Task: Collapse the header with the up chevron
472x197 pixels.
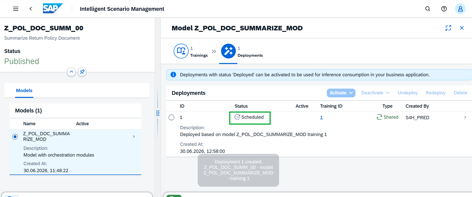Action: [x=71, y=72]
